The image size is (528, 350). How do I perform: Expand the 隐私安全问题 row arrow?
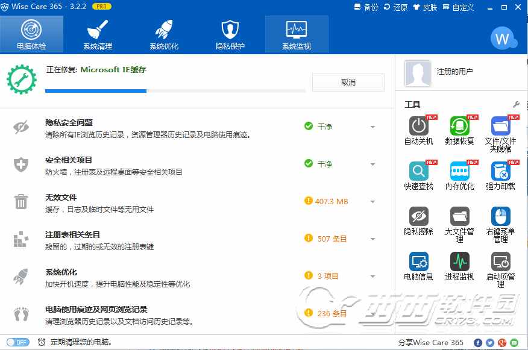(x=372, y=127)
